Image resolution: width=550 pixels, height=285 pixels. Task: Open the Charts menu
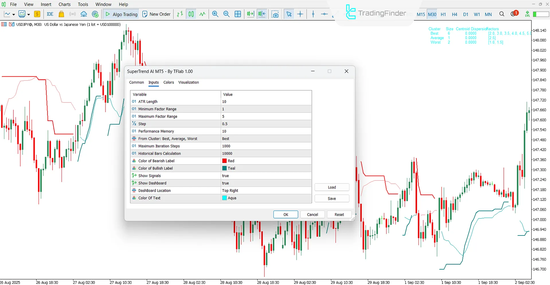point(64,4)
